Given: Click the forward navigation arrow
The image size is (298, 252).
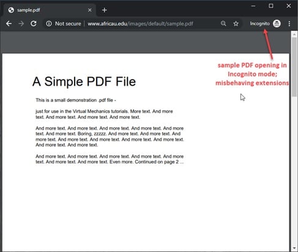Looking at the screenshot, I should (x=21, y=24).
